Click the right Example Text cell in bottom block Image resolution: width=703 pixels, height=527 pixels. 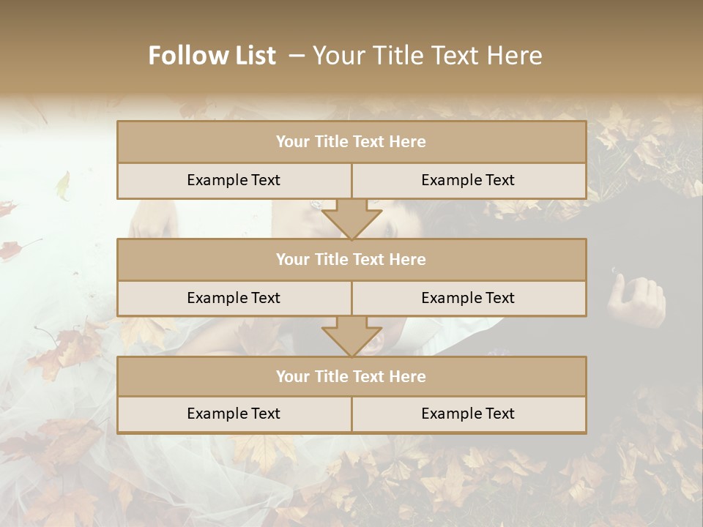469,414
